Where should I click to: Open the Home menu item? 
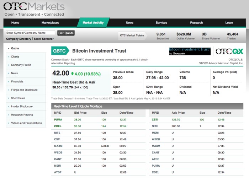pyautogui.click(x=15, y=23)
